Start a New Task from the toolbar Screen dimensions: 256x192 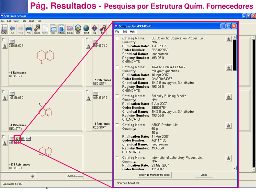tap(4, 29)
